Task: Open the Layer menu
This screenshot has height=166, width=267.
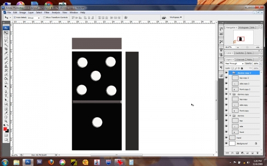Action: 31,12
